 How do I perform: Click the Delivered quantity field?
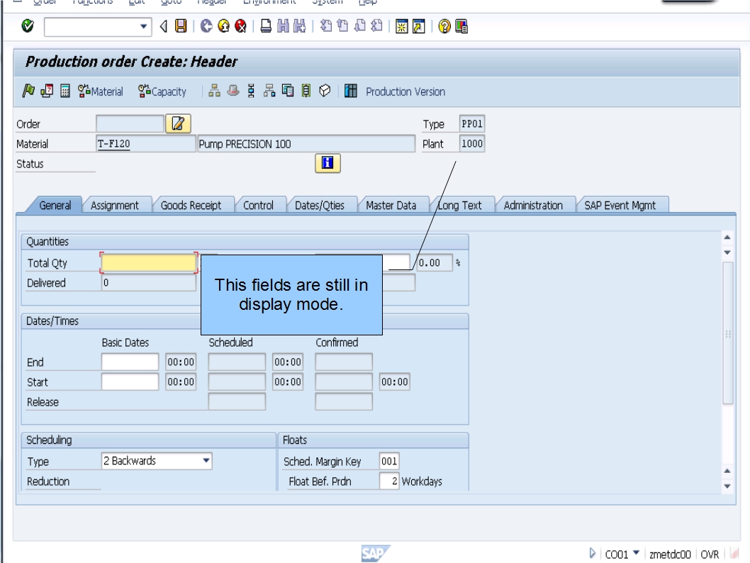(149, 283)
